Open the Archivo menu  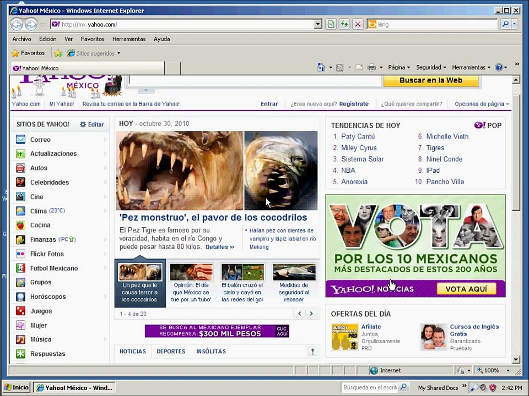point(22,39)
